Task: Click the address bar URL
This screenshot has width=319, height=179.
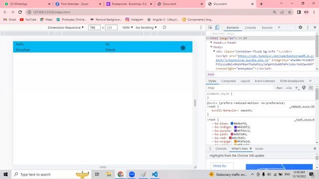Action: tap(51, 12)
